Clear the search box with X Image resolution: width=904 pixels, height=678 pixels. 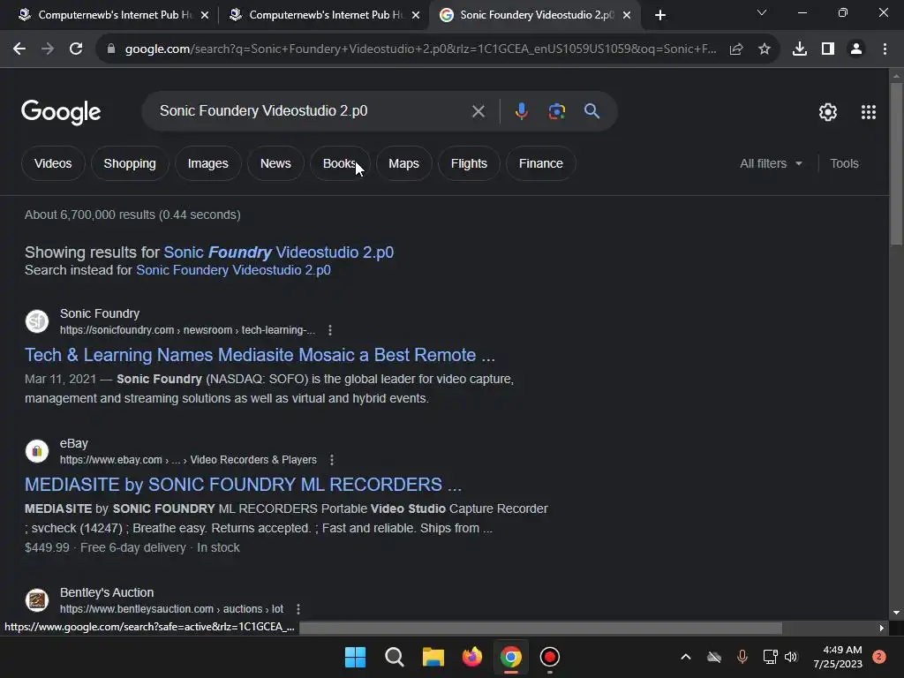[478, 111]
